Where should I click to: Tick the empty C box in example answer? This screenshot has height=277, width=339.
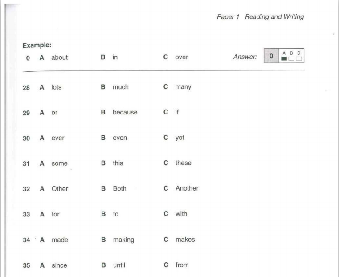tap(298, 58)
